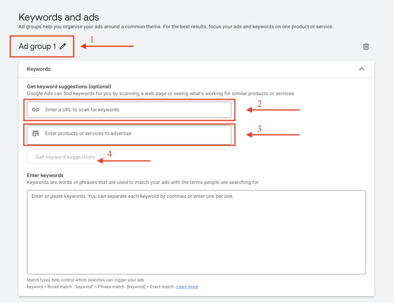Click the Keywords and ads page heading

pos(59,17)
